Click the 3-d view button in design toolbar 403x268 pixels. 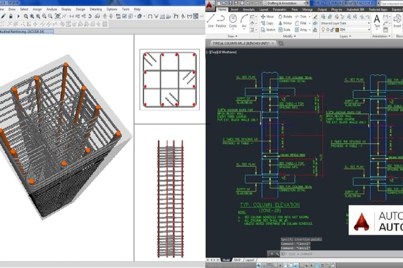[71, 16]
